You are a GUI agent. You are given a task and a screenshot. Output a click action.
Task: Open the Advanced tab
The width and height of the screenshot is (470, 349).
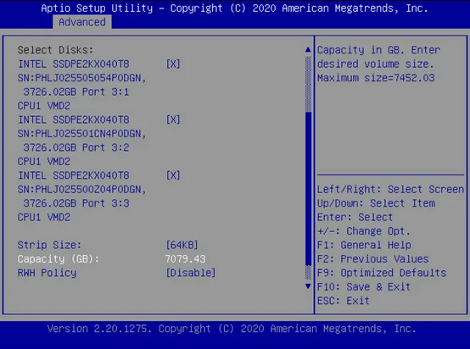[x=82, y=22]
